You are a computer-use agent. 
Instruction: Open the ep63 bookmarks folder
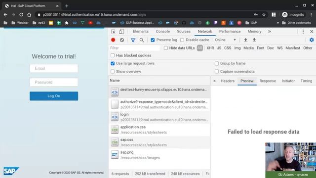[39, 23]
